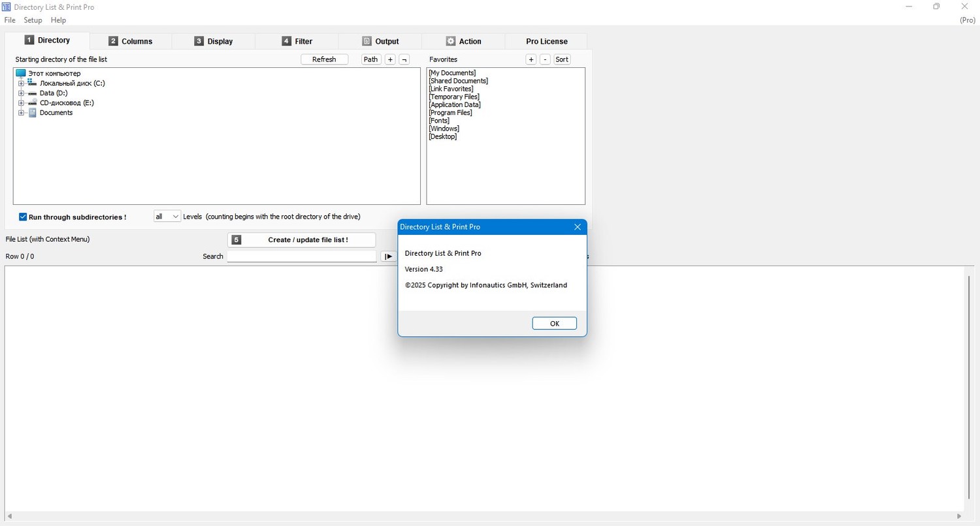Select [My Documents] in Favorites

(452, 72)
